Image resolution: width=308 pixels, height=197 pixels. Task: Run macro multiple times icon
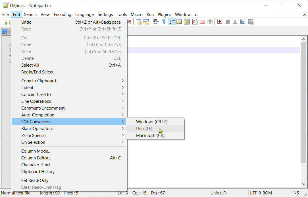tap(243, 22)
